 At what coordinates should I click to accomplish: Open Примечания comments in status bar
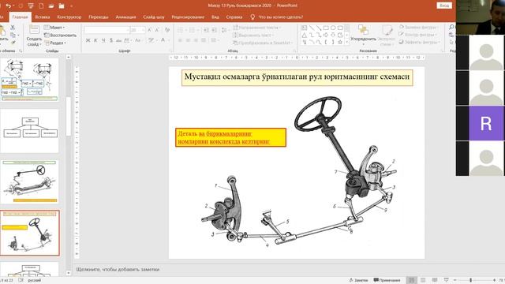[387, 280]
